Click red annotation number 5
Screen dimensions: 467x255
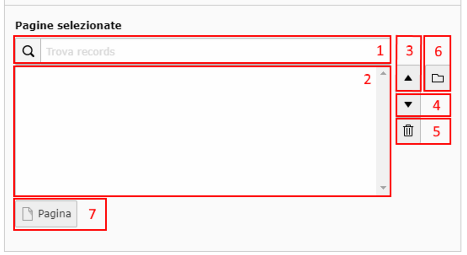(x=436, y=132)
